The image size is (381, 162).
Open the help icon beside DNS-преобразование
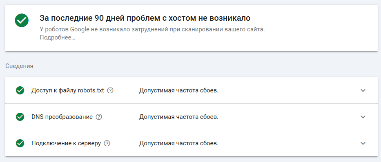(99, 117)
